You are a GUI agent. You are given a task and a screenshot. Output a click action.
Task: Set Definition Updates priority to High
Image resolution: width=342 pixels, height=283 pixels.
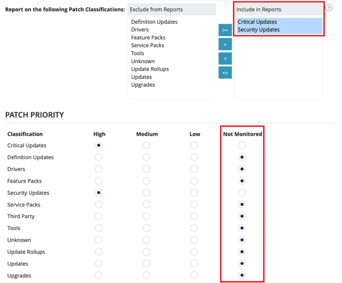tap(99, 157)
